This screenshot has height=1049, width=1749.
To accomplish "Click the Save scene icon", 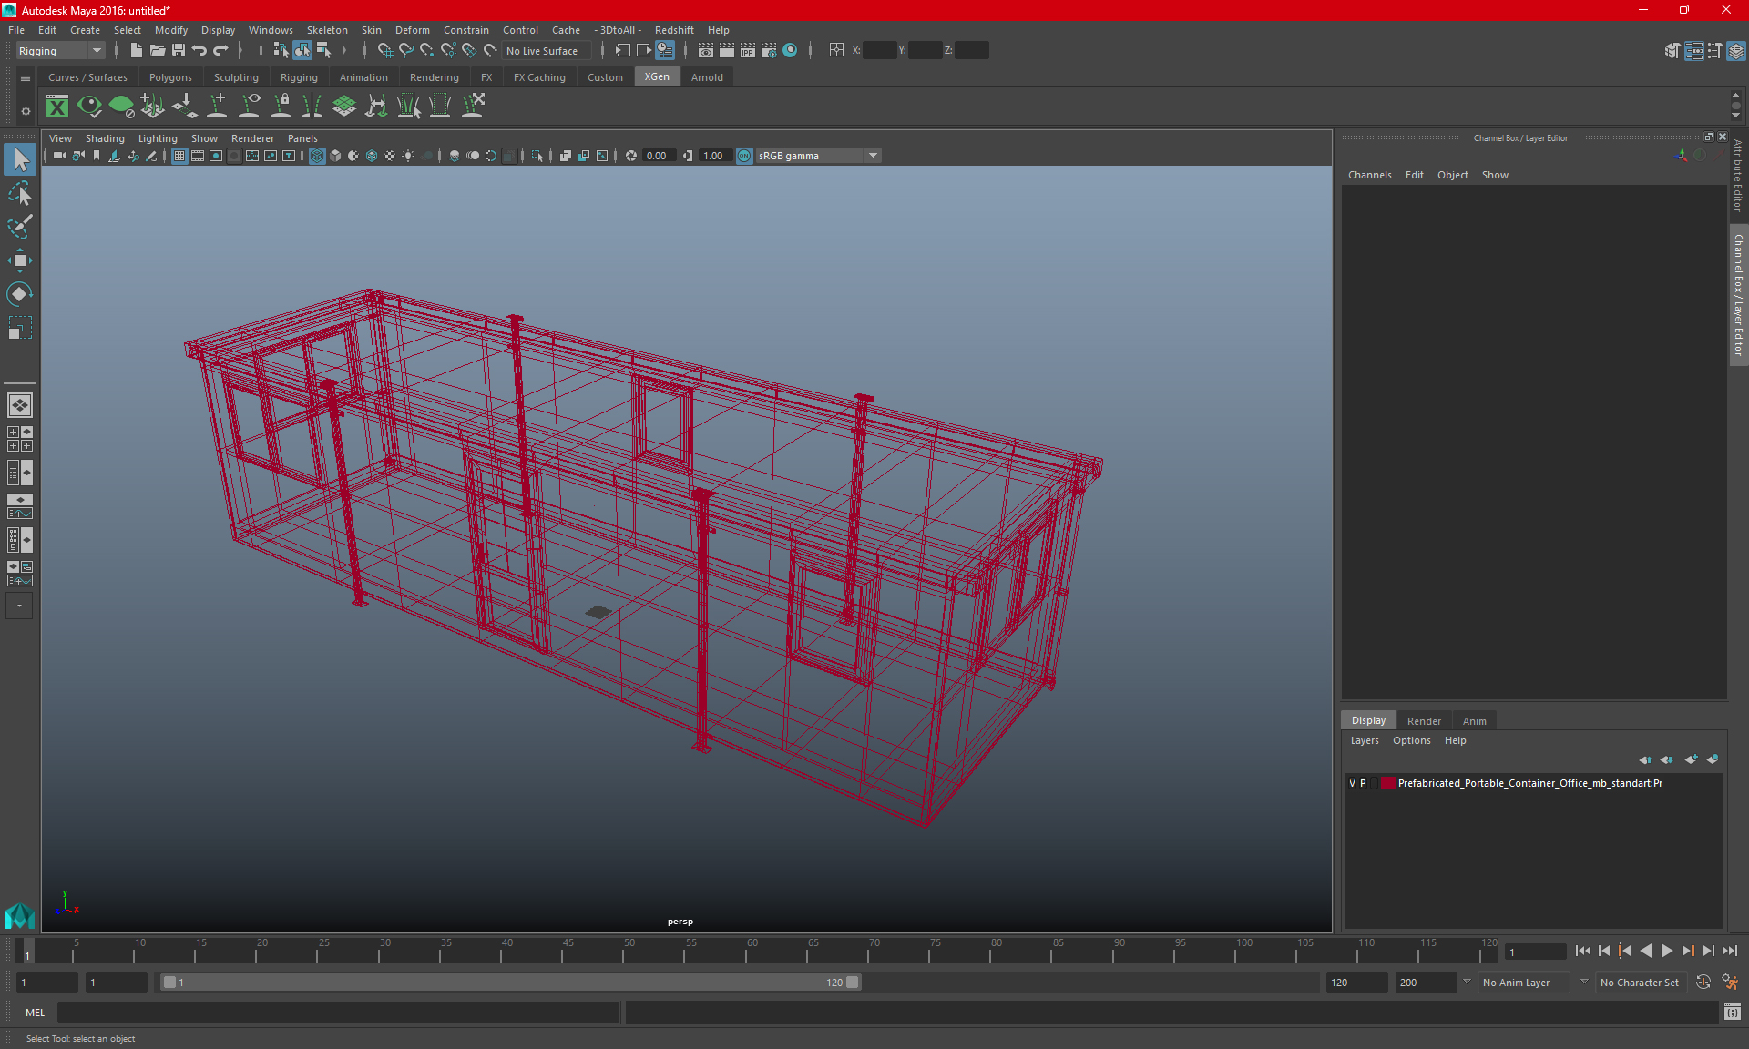I will (179, 51).
